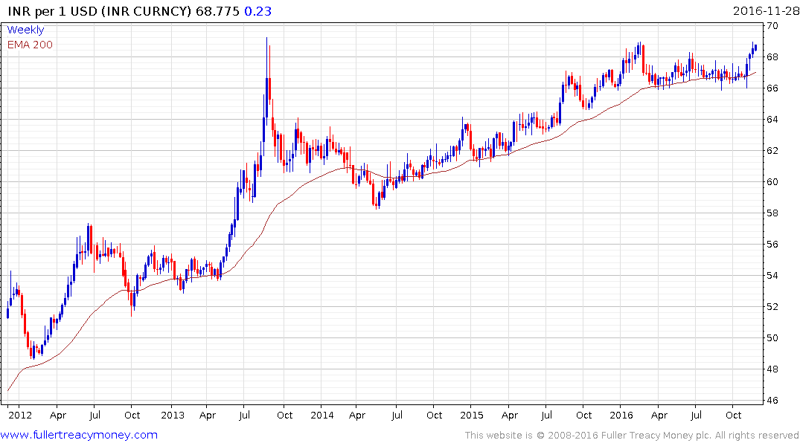
Task: Click the y-axis label 64
Action: pyautogui.click(x=772, y=119)
